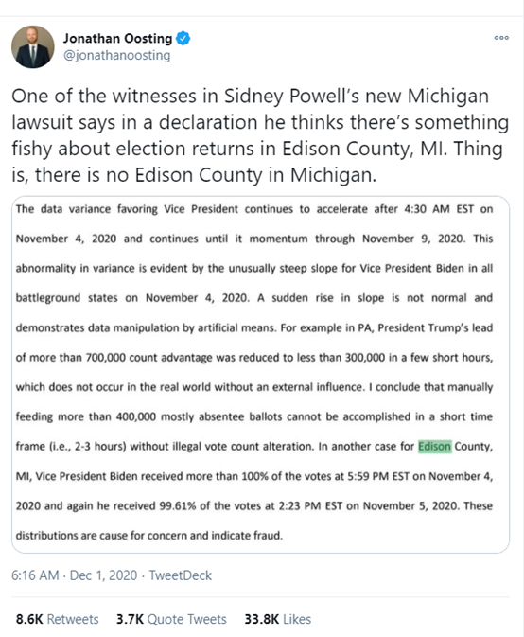This screenshot has width=524, height=637.
Task: Open the attached declaration excerpt image
Action: click(260, 375)
